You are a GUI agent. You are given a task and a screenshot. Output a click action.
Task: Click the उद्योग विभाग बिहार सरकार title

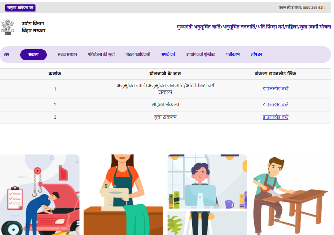coord(33,27)
